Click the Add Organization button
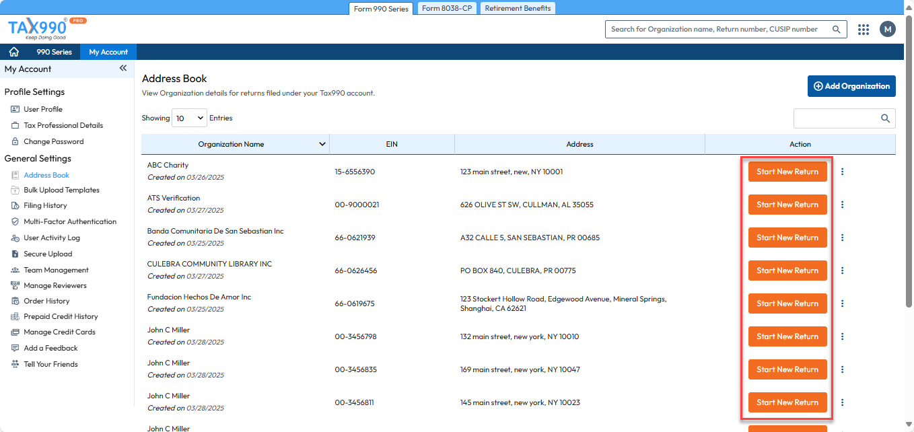The height and width of the screenshot is (432, 914). click(x=851, y=86)
